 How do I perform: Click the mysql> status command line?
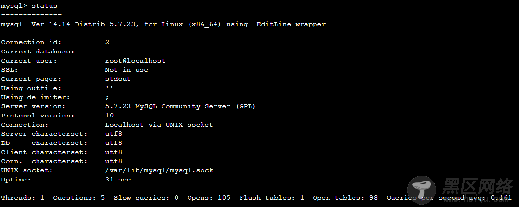coord(29,6)
